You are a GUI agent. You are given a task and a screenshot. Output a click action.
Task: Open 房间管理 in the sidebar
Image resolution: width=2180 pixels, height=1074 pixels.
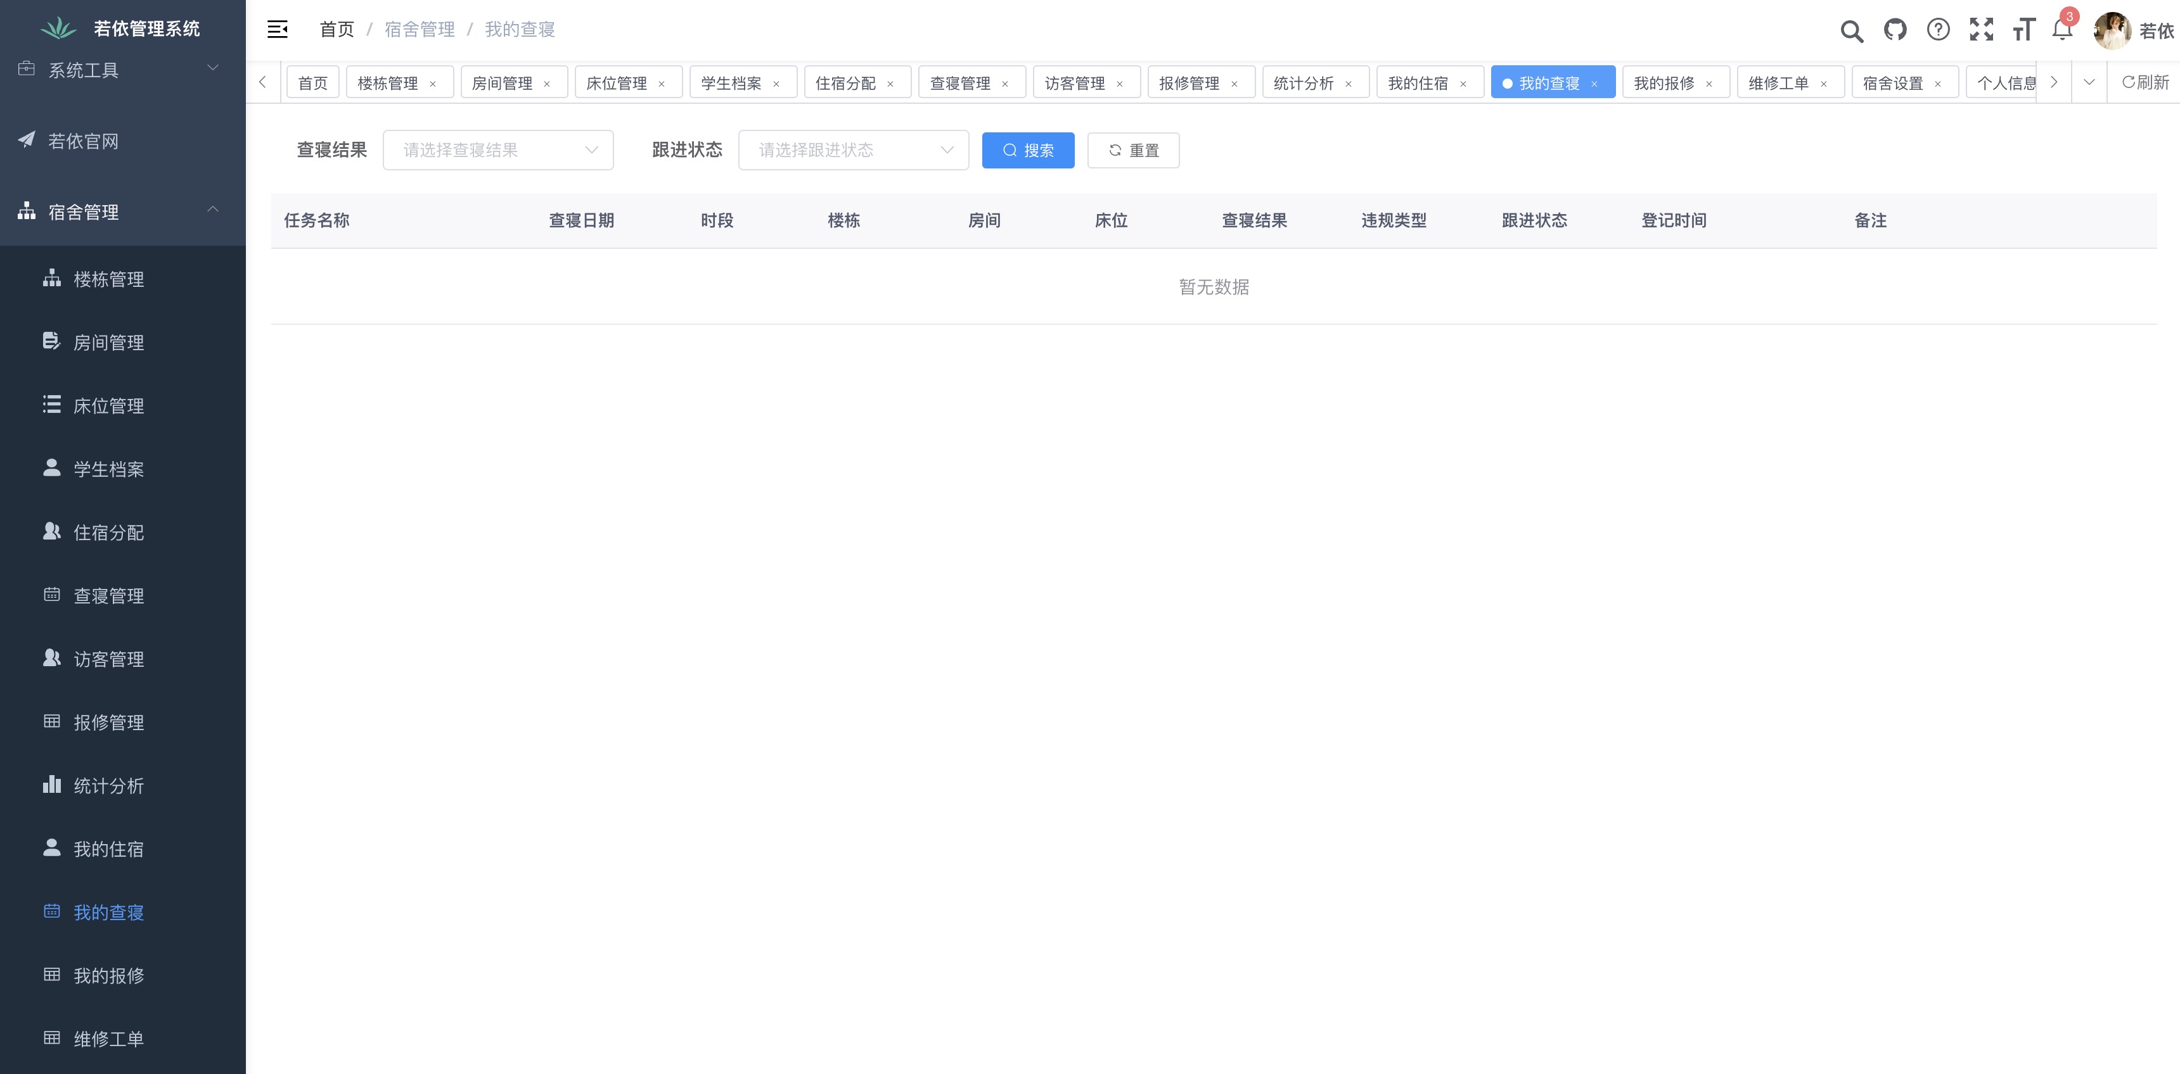[x=123, y=342]
